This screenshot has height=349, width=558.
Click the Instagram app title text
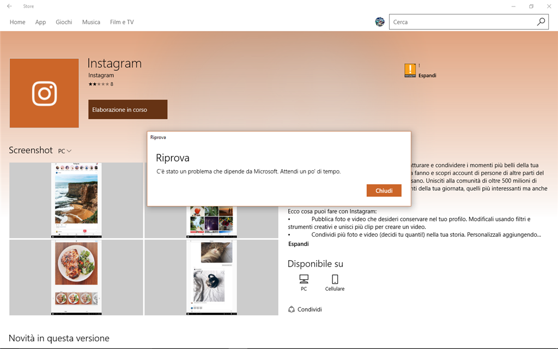pos(114,63)
